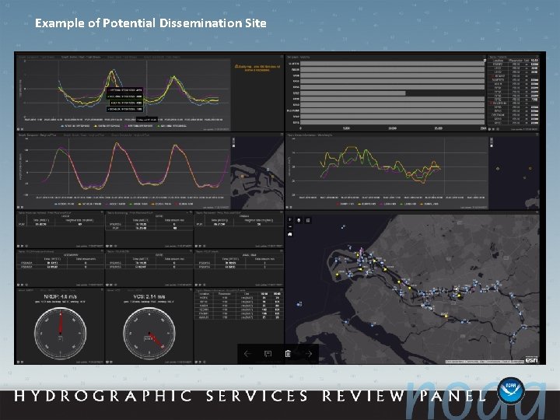Reset map to home extent
The width and height of the screenshot is (560, 420).
pos(290,234)
